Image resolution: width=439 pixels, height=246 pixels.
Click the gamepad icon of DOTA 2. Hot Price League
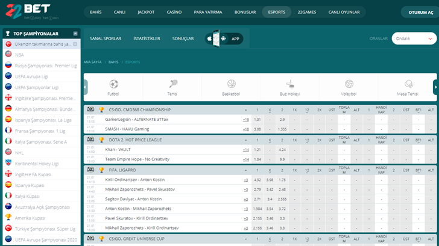(90, 140)
